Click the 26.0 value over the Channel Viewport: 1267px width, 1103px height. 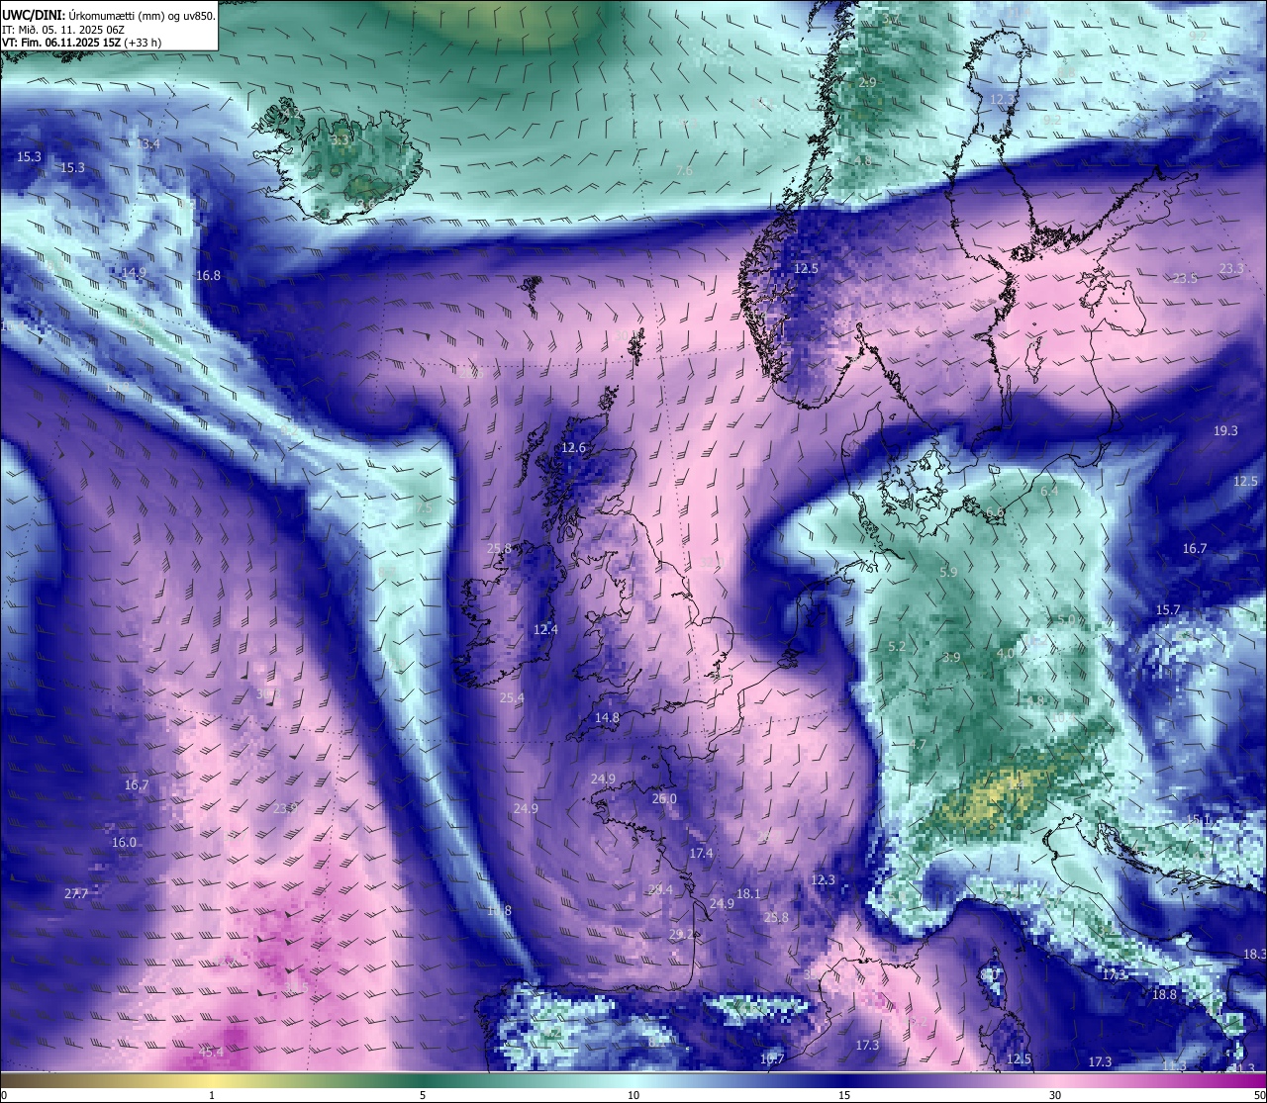point(664,799)
